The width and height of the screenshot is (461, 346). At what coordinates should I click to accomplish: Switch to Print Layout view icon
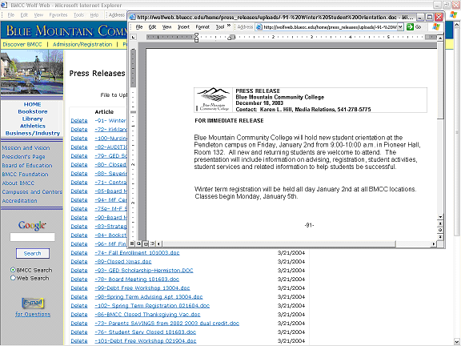click(x=146, y=243)
